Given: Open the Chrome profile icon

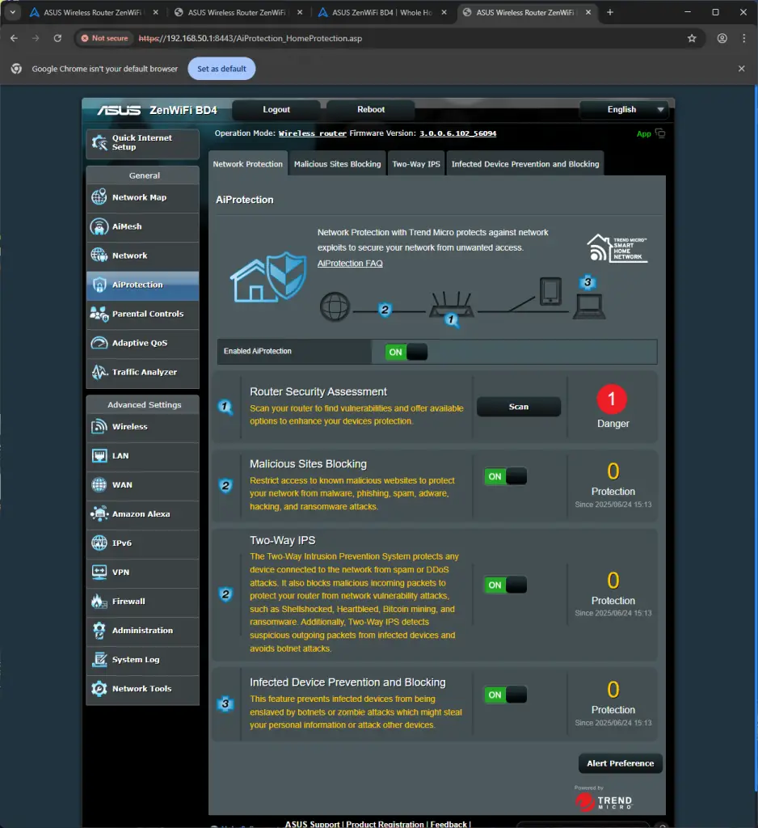Looking at the screenshot, I should [x=722, y=38].
